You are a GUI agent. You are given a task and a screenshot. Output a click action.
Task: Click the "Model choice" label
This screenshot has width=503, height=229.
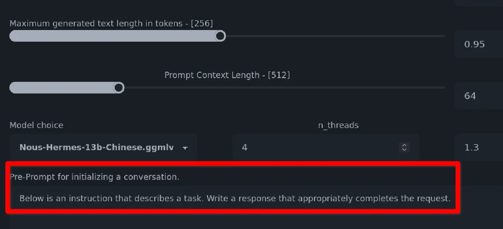click(x=36, y=125)
